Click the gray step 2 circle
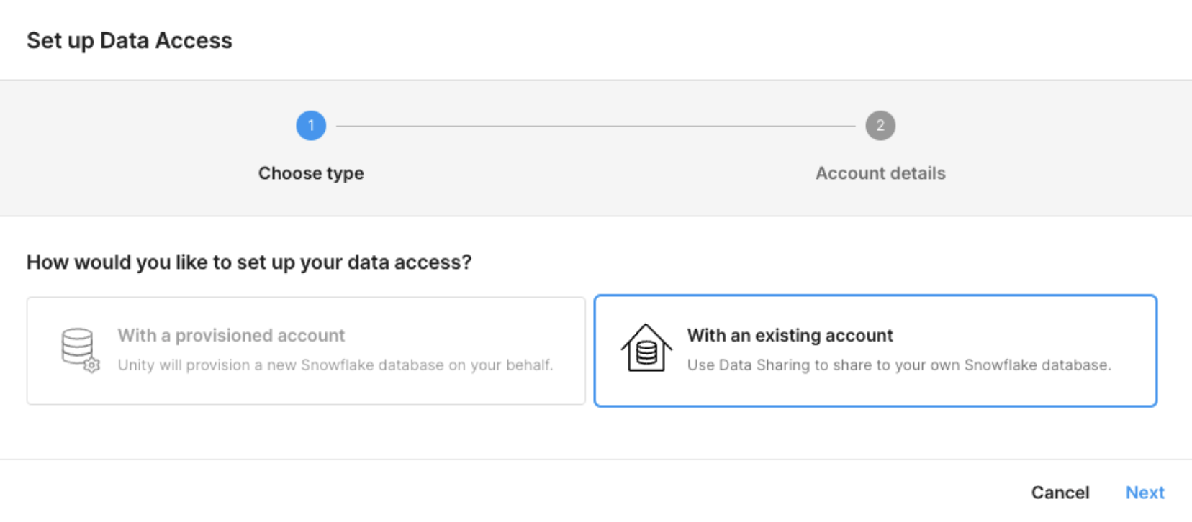 pyautogui.click(x=880, y=126)
